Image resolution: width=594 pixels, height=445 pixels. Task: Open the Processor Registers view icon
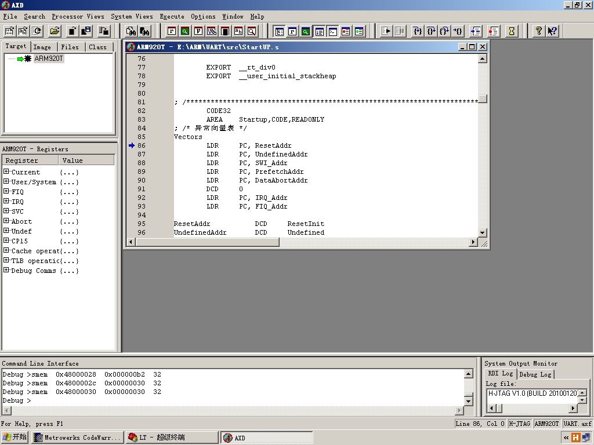click(172, 31)
